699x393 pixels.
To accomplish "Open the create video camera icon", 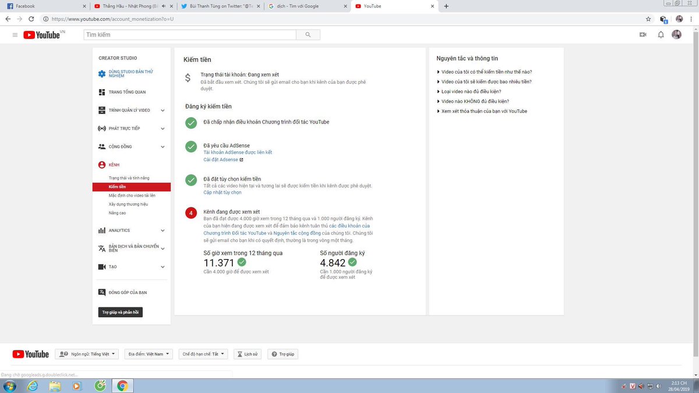I will tap(643, 35).
